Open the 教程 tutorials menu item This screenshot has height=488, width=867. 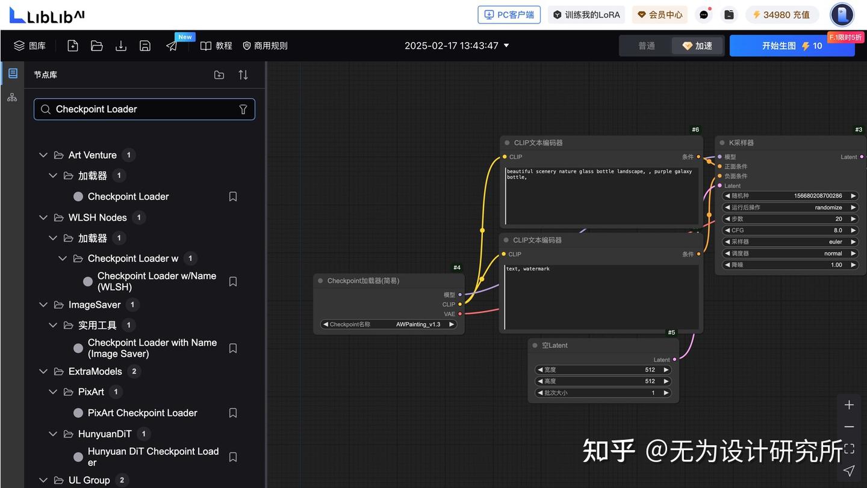point(216,45)
